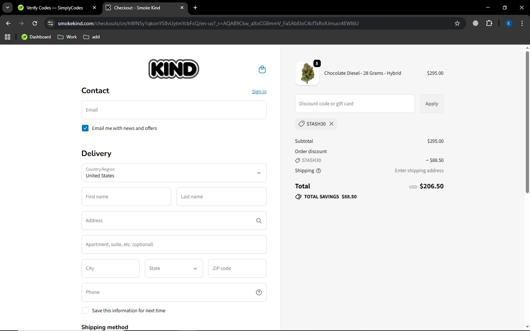Click the Email input field
The height and width of the screenshot is (331, 530).
(174, 110)
